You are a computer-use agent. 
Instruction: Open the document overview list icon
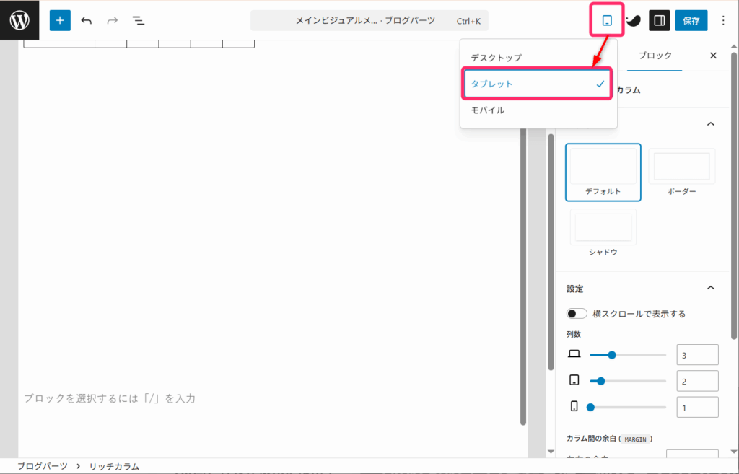point(139,20)
